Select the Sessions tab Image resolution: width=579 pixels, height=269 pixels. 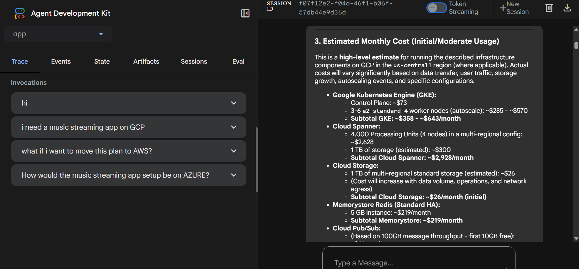click(x=194, y=62)
